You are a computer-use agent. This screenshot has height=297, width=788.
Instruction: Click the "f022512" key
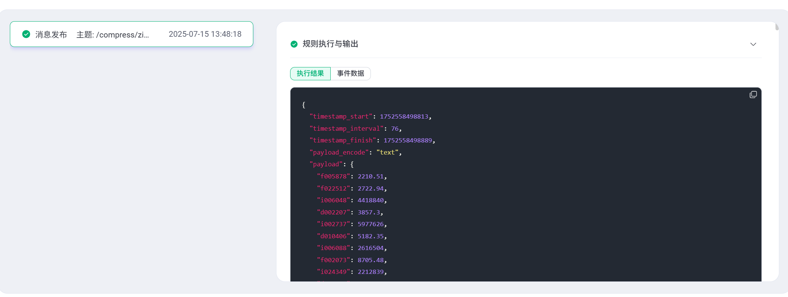click(333, 189)
